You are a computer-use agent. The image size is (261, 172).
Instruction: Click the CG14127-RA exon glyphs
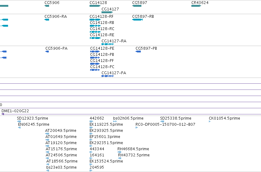108,44
